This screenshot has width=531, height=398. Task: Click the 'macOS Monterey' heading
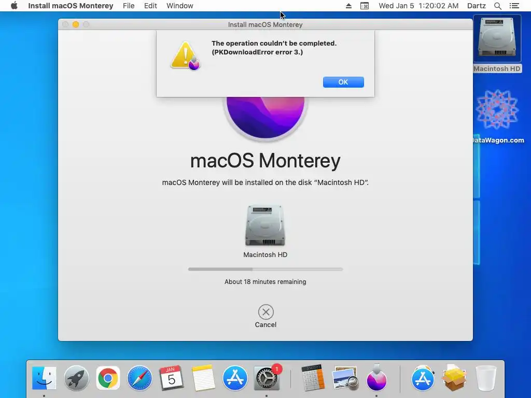point(265,161)
